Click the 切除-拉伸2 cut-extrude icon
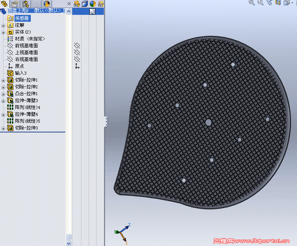The image size is (297, 246). [10, 87]
